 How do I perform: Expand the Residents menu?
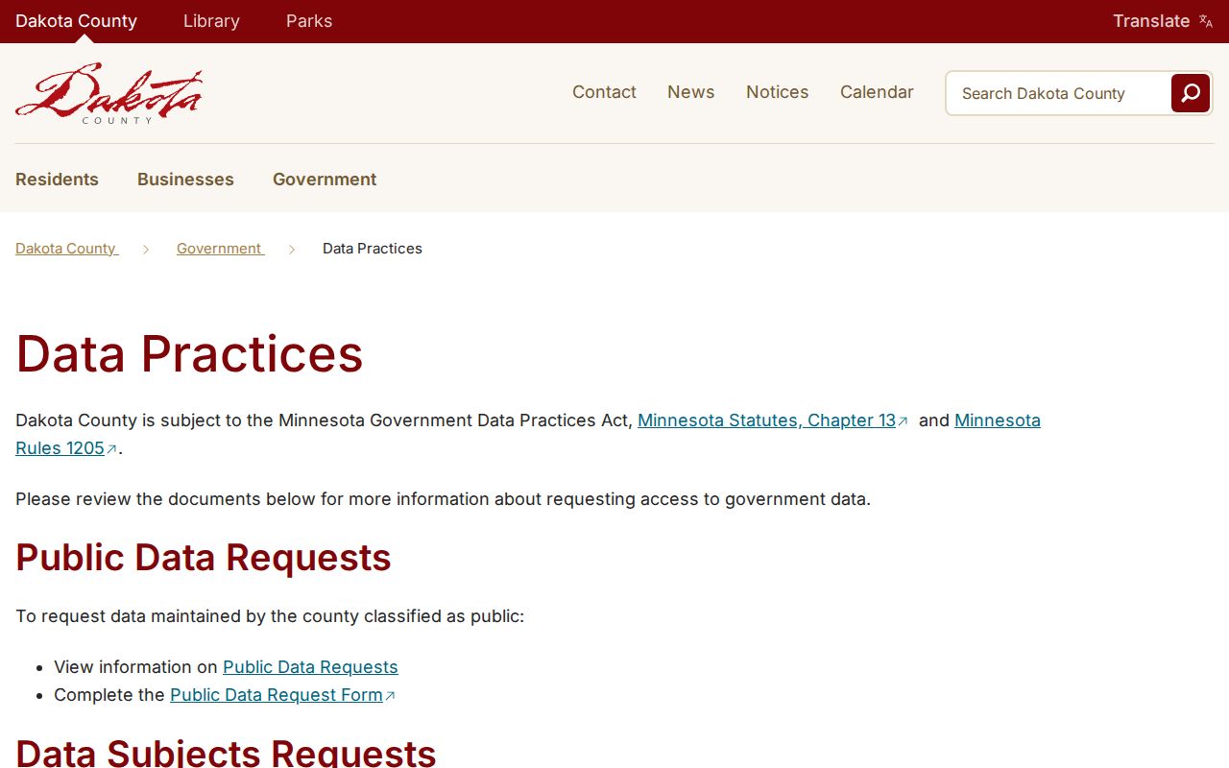[57, 180]
